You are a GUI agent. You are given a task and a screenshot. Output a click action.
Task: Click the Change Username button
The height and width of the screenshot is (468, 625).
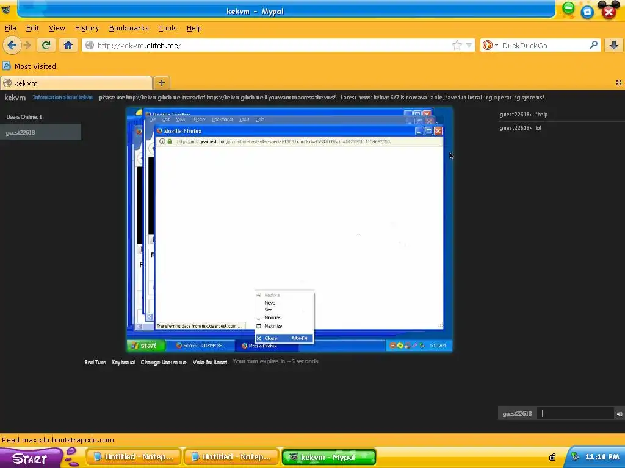pyautogui.click(x=164, y=362)
